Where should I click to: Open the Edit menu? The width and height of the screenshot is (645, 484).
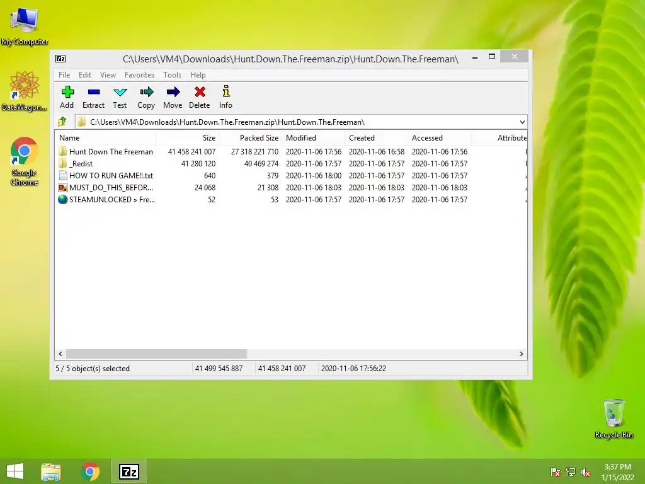[85, 75]
